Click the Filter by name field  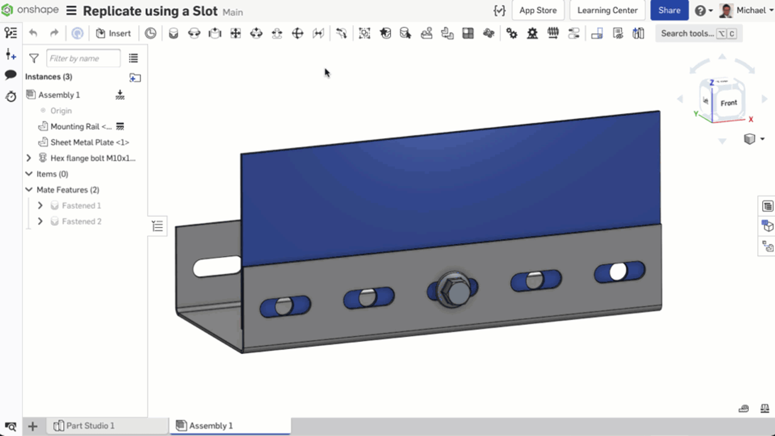pyautogui.click(x=83, y=59)
